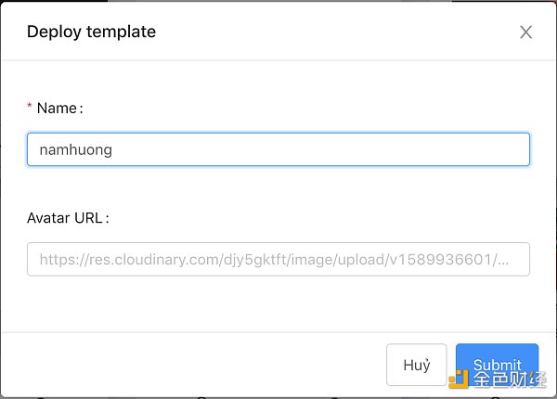Click the "Deploy template" dialog title
Image resolution: width=557 pixels, height=399 pixels.
pos(91,32)
